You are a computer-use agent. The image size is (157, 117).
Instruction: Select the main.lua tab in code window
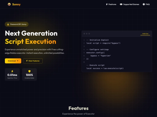[145, 34]
